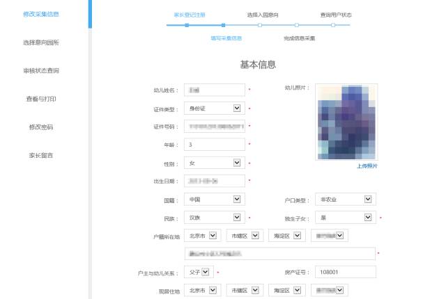
Task: Open 选择意向园所 in the sidebar
Action: click(41, 42)
